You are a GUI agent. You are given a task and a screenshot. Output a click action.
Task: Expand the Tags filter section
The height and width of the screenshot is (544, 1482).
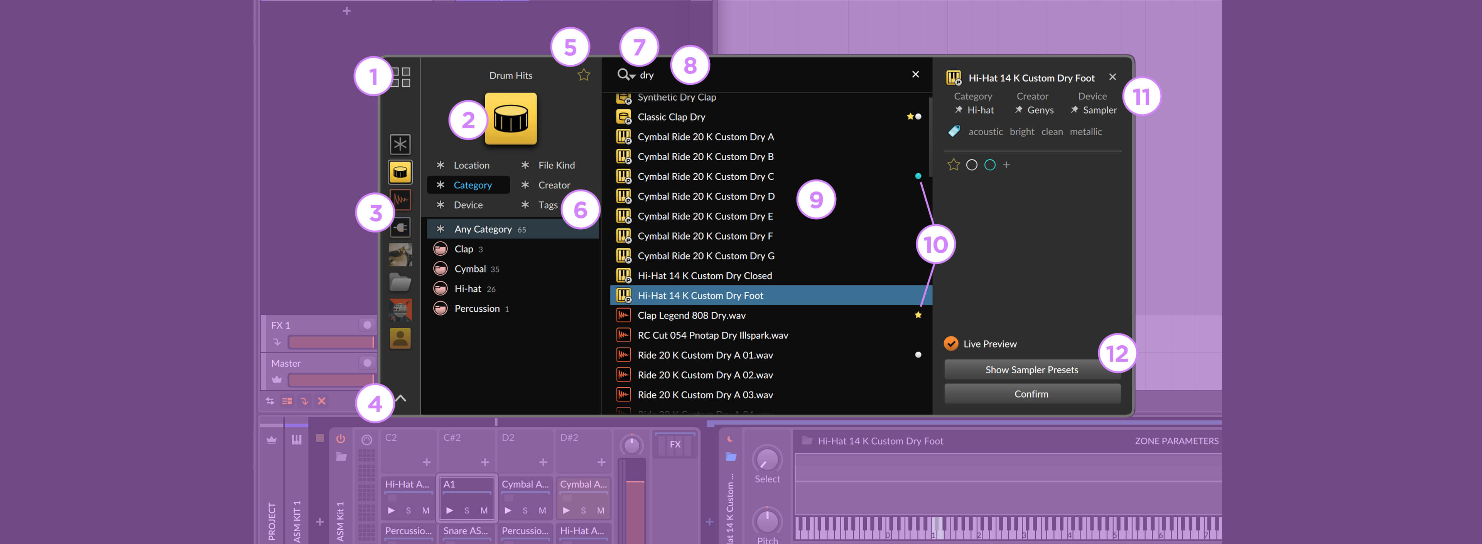click(547, 204)
